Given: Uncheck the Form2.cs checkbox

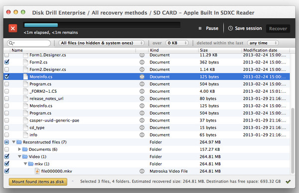Looking at the screenshot, I should (7, 62).
